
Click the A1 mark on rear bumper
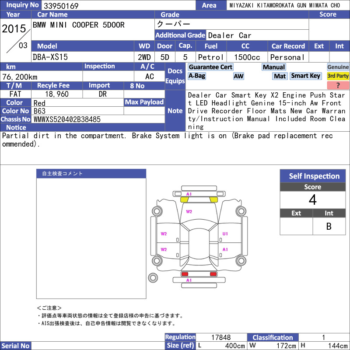point(189,280)
